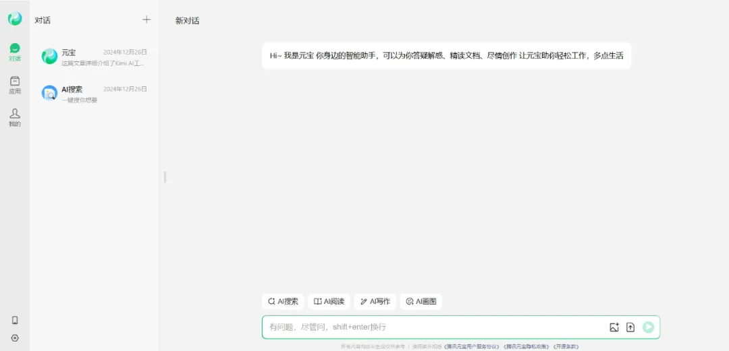Click the green send button

pos(648,327)
